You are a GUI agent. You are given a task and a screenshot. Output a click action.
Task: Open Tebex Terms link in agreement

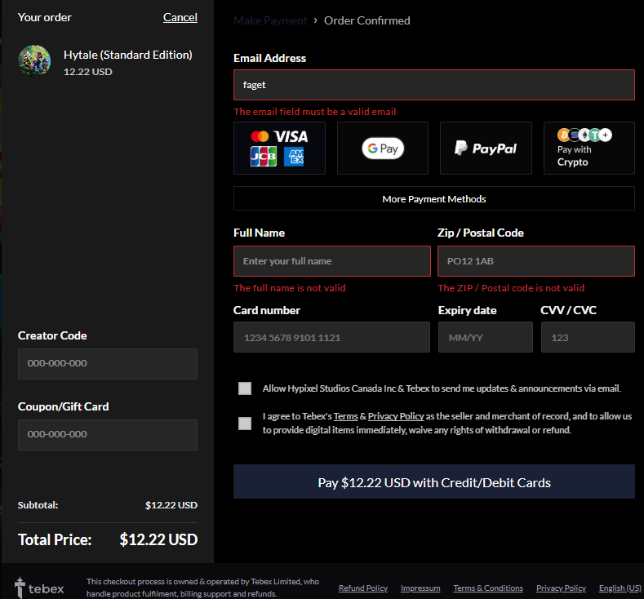tap(345, 416)
